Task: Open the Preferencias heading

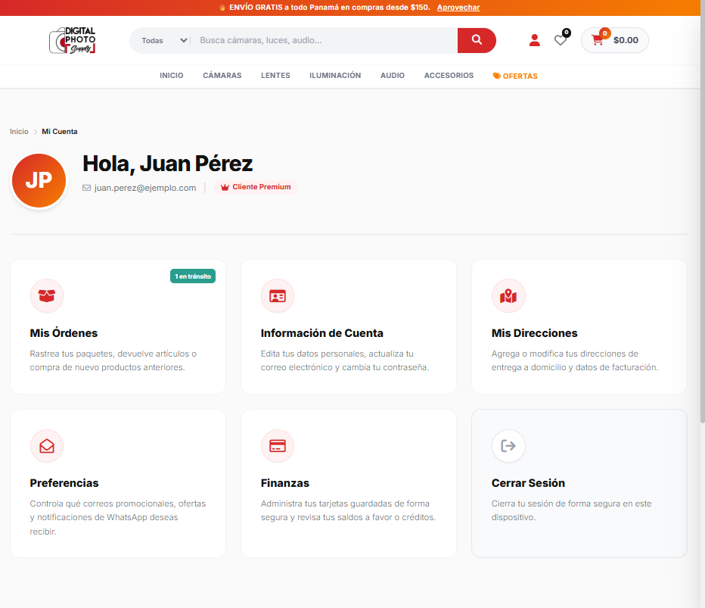Action: pos(64,483)
